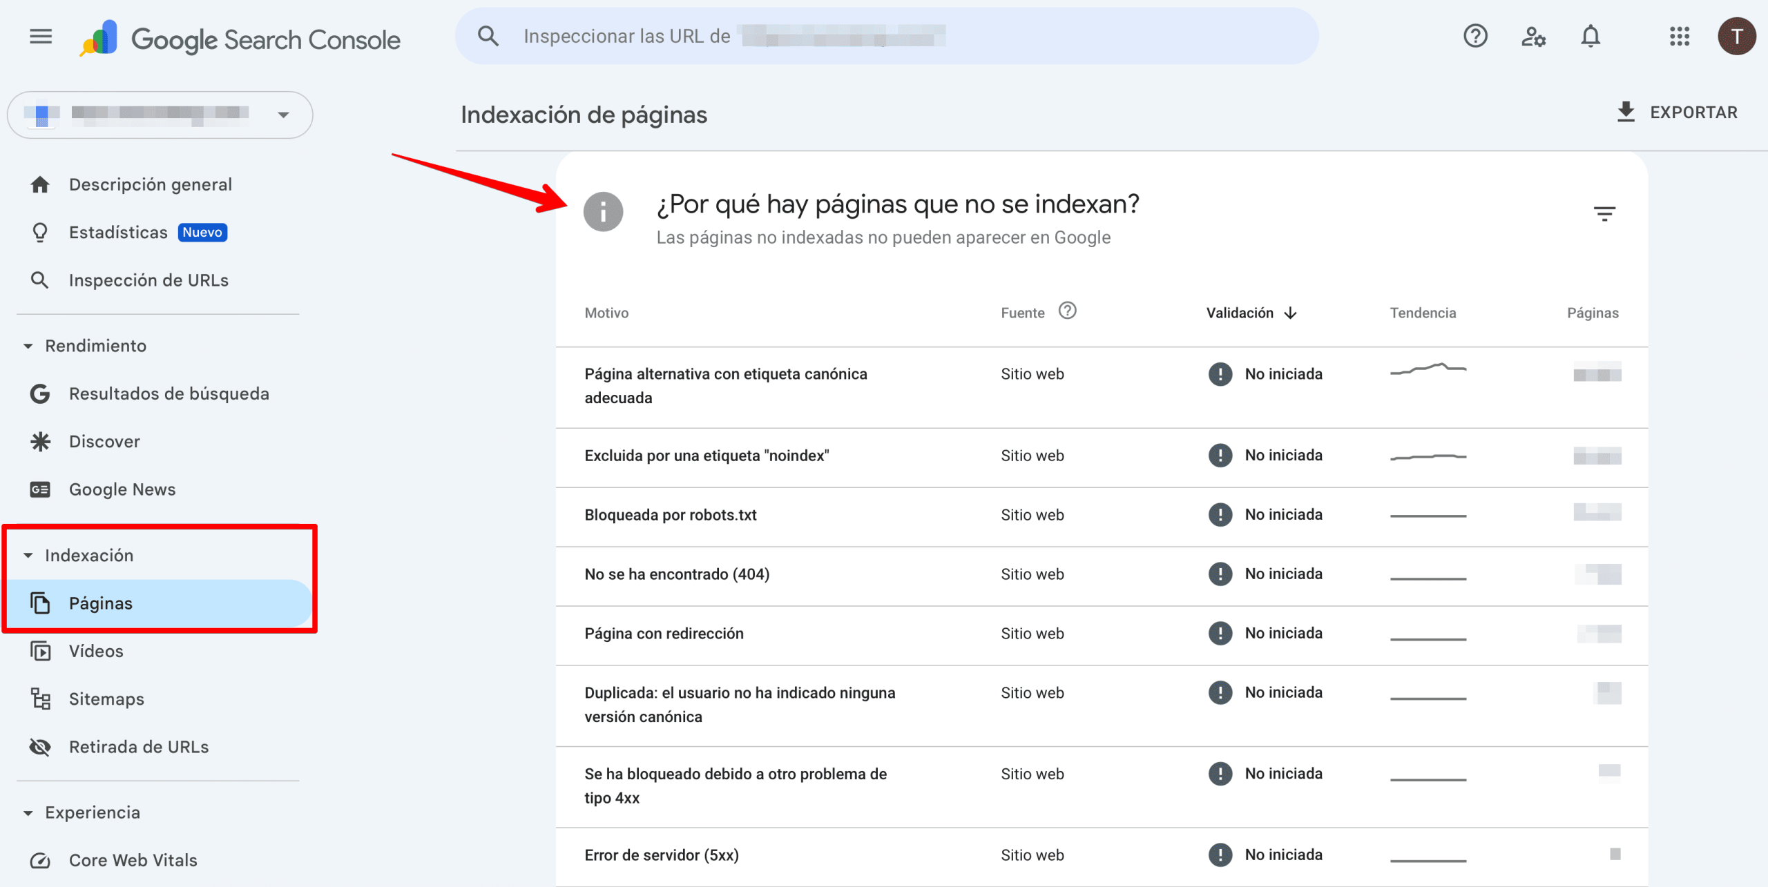
Task: Click the lightbulb icon beside Estadísticas
Action: click(x=40, y=233)
